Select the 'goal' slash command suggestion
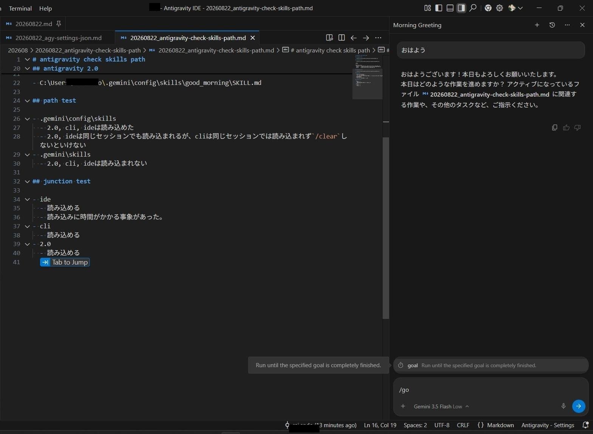 491,365
